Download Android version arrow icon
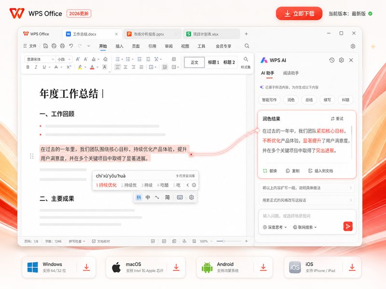This screenshot has height=289, width=386. (x=263, y=267)
